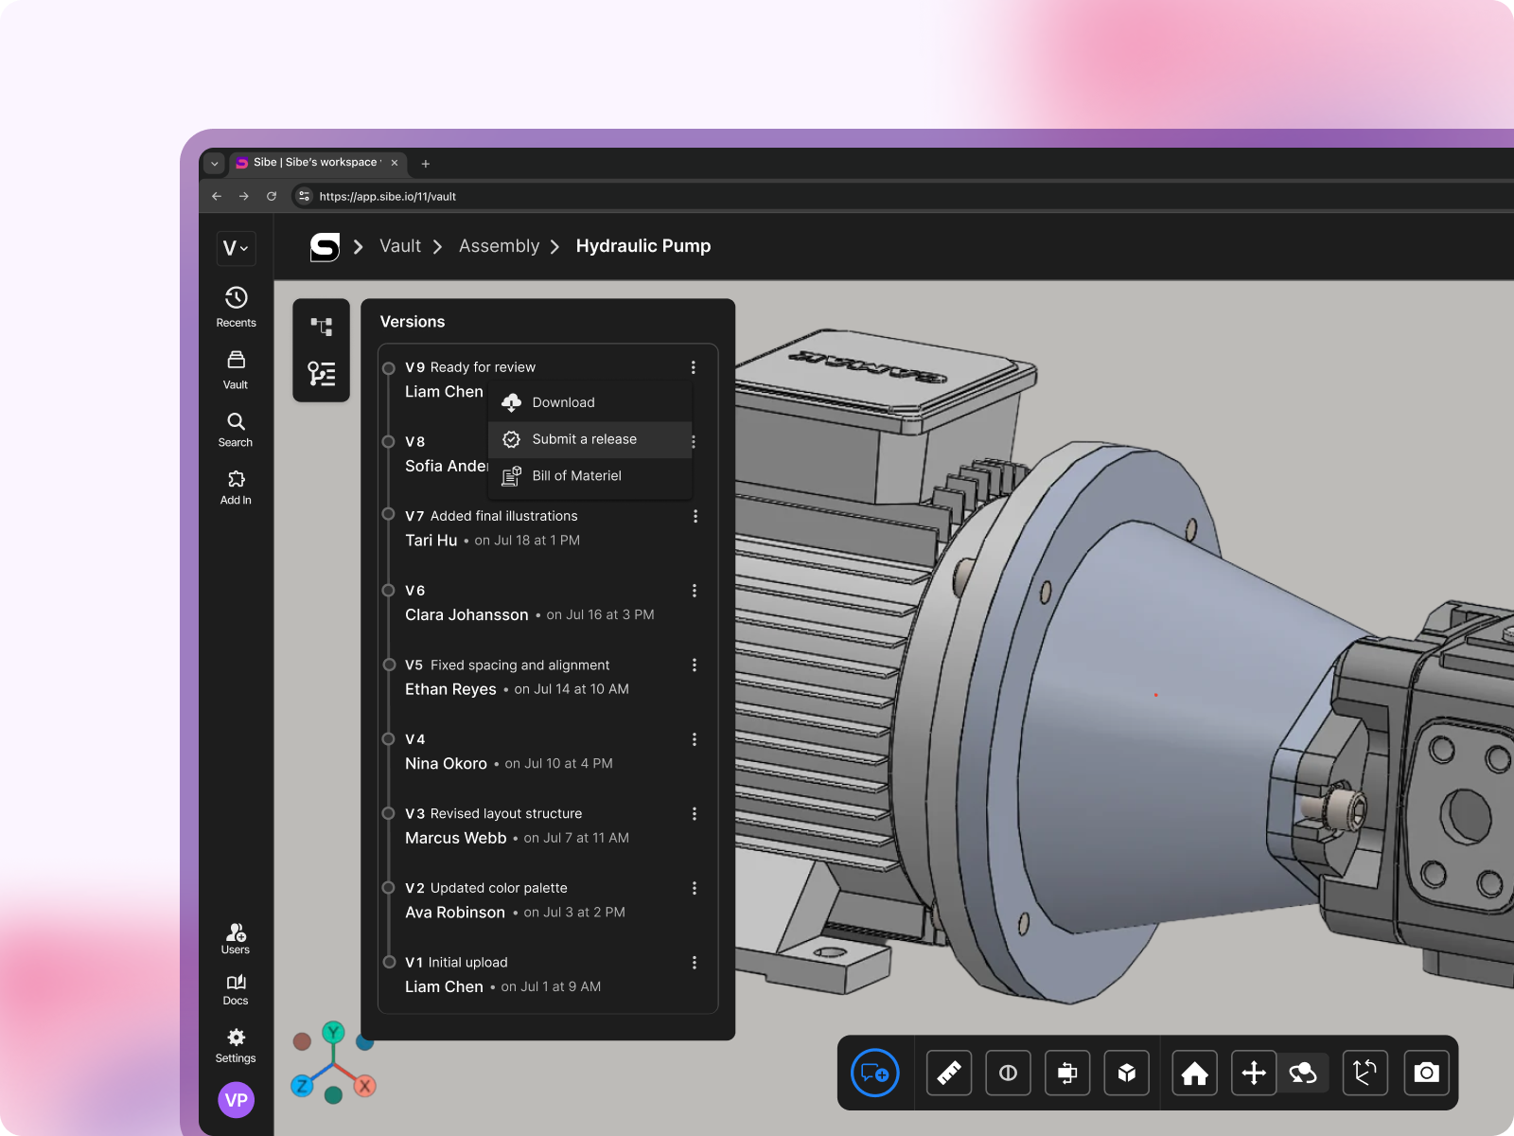Choose Submit a release menu entry

click(590, 439)
